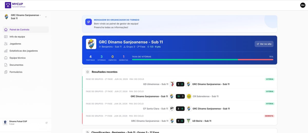This screenshot has width=308, height=133.
Task: Click the Info da equipa card icon
Action: pyautogui.click(x=6, y=37)
